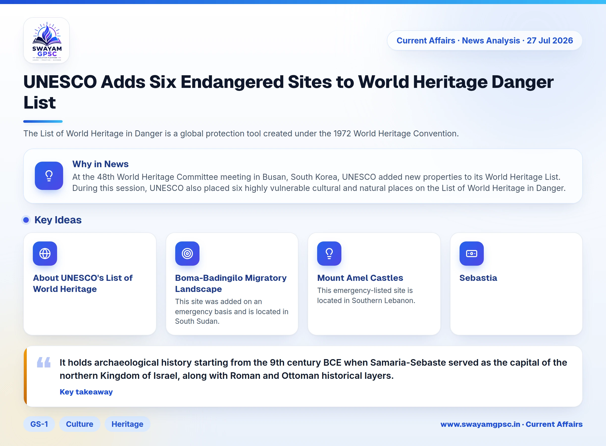Click the banknote icon on Sebastia card
The width and height of the screenshot is (606, 446).
click(x=471, y=254)
